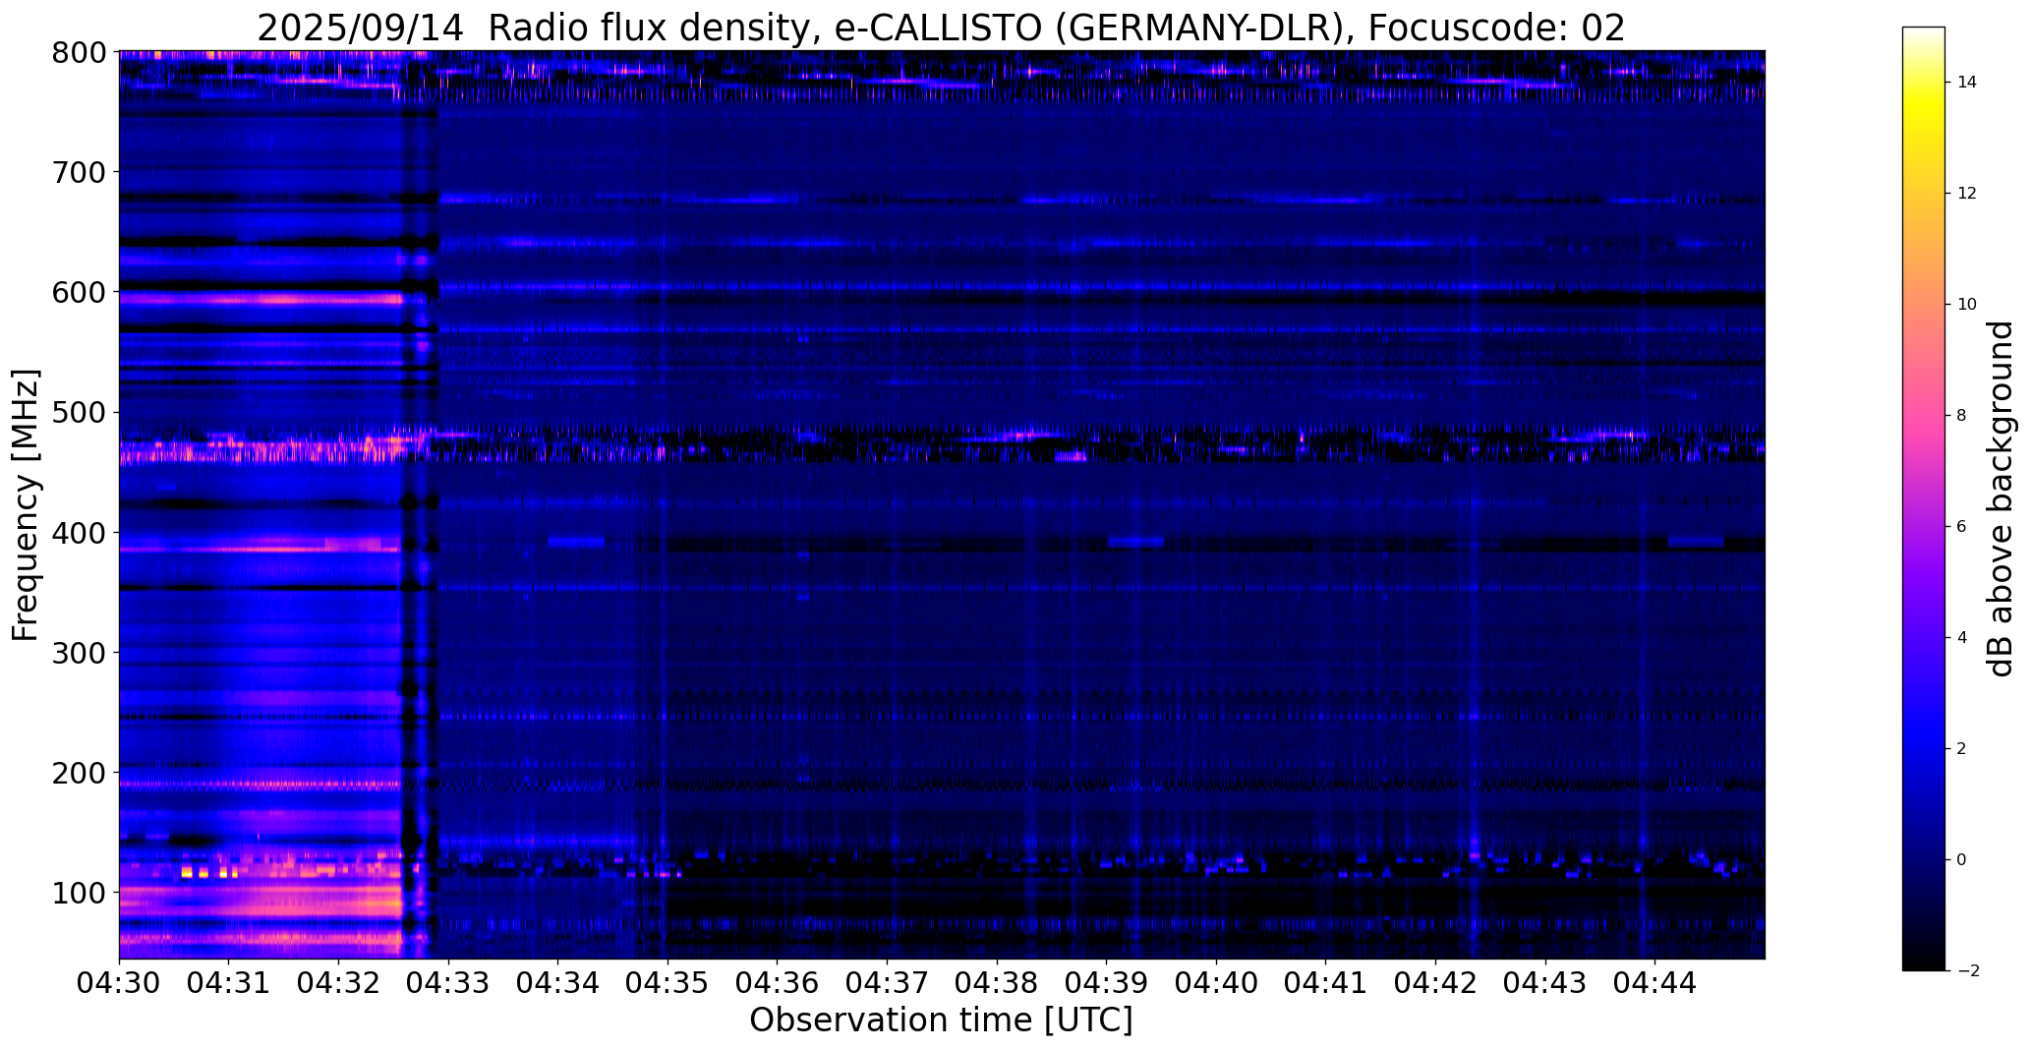Click the 04:42 time tick label

point(1436,983)
